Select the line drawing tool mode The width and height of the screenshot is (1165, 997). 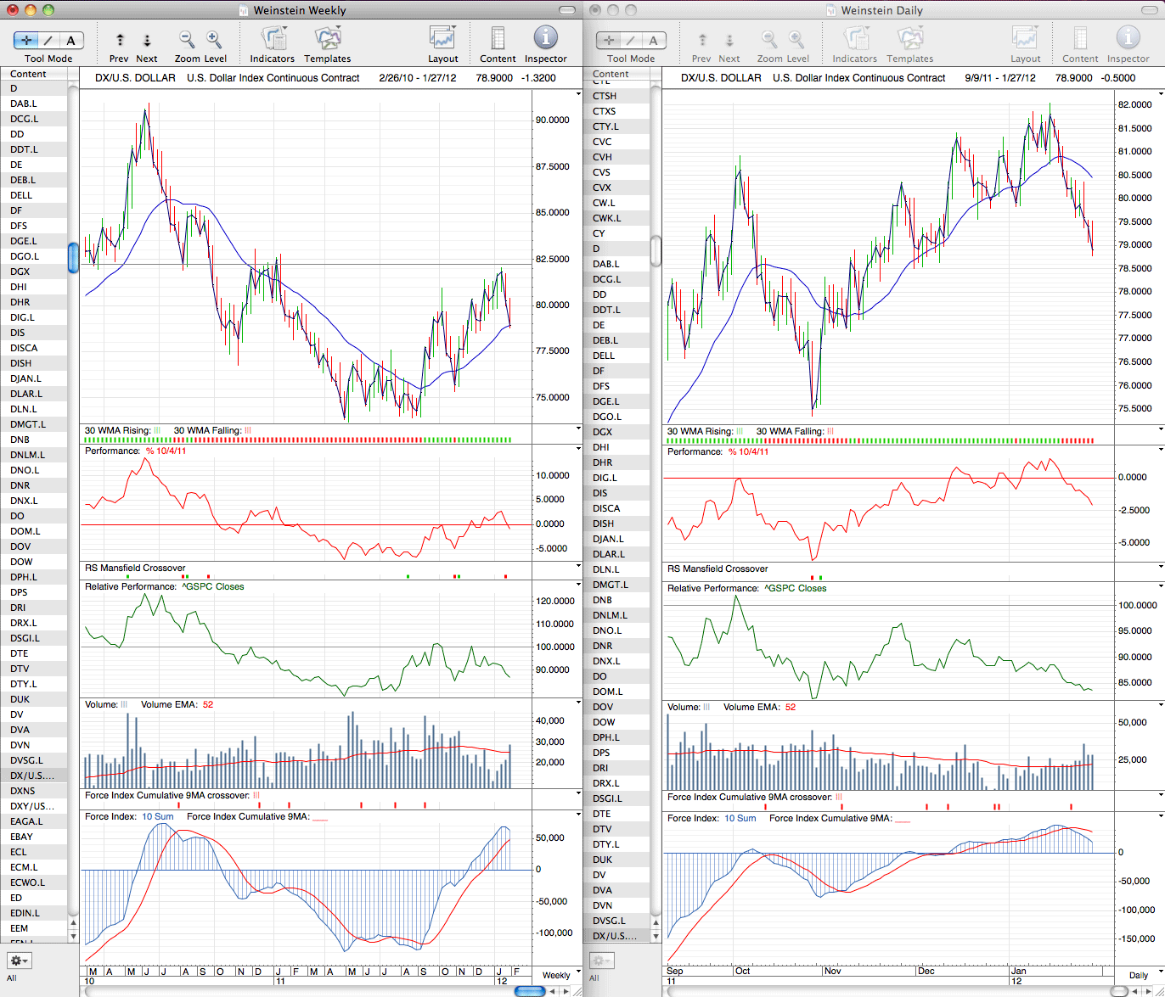pos(49,40)
